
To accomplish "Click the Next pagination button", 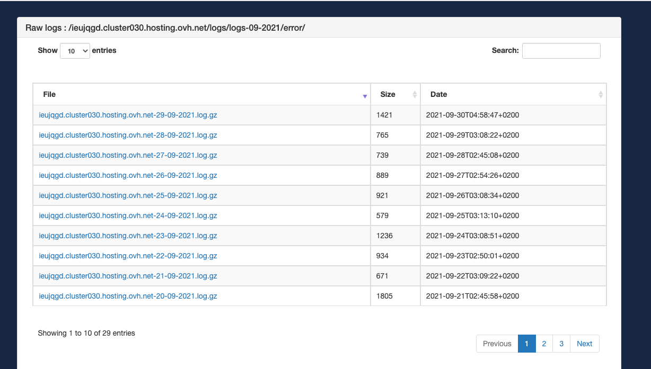I will tap(584, 344).
